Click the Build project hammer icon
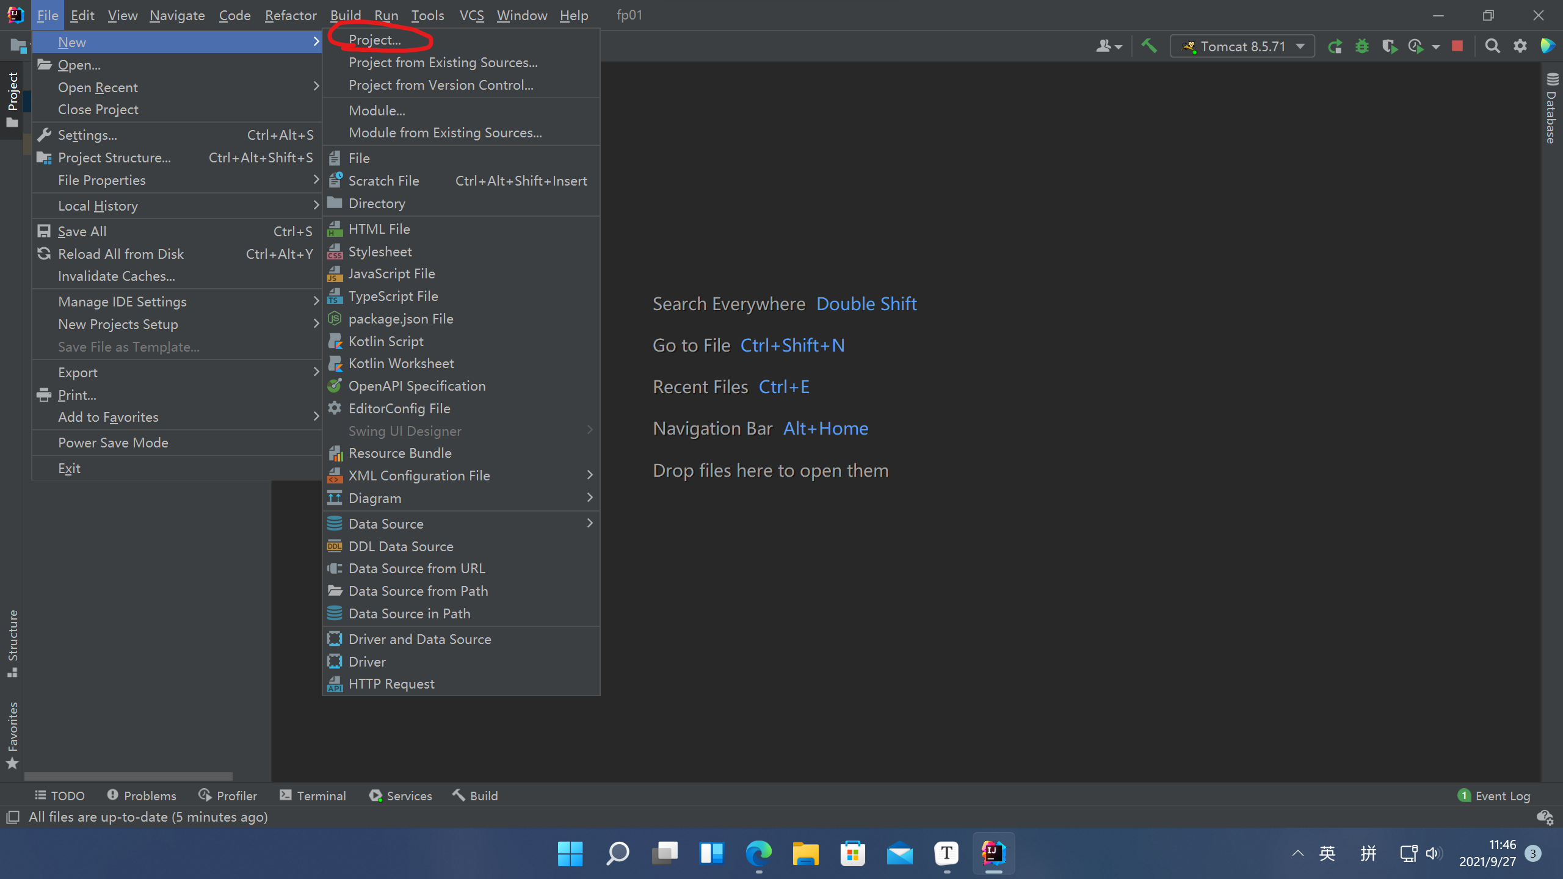 pos(1149,46)
